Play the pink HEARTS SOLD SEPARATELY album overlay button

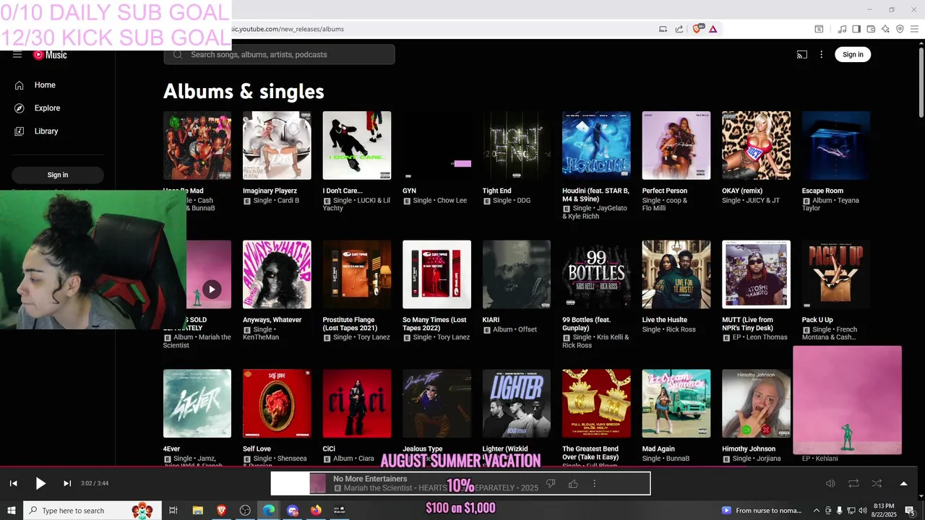[x=212, y=290]
